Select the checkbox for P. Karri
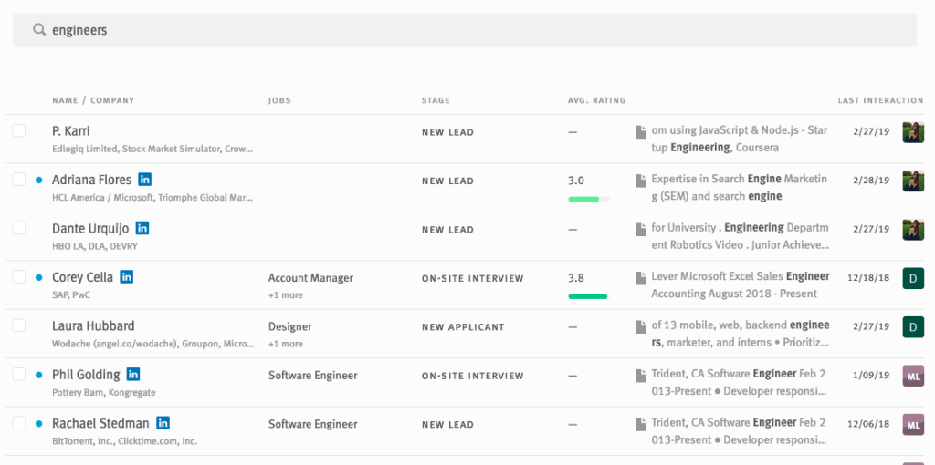 pos(19,130)
